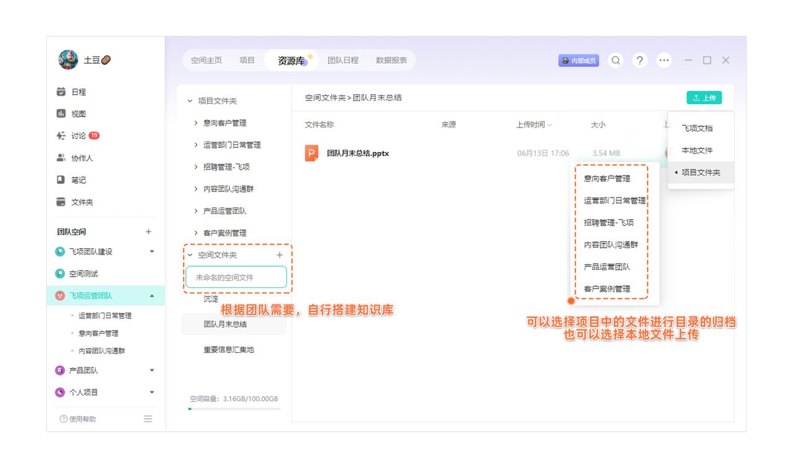Open the 沉淀 space folder

point(211,299)
